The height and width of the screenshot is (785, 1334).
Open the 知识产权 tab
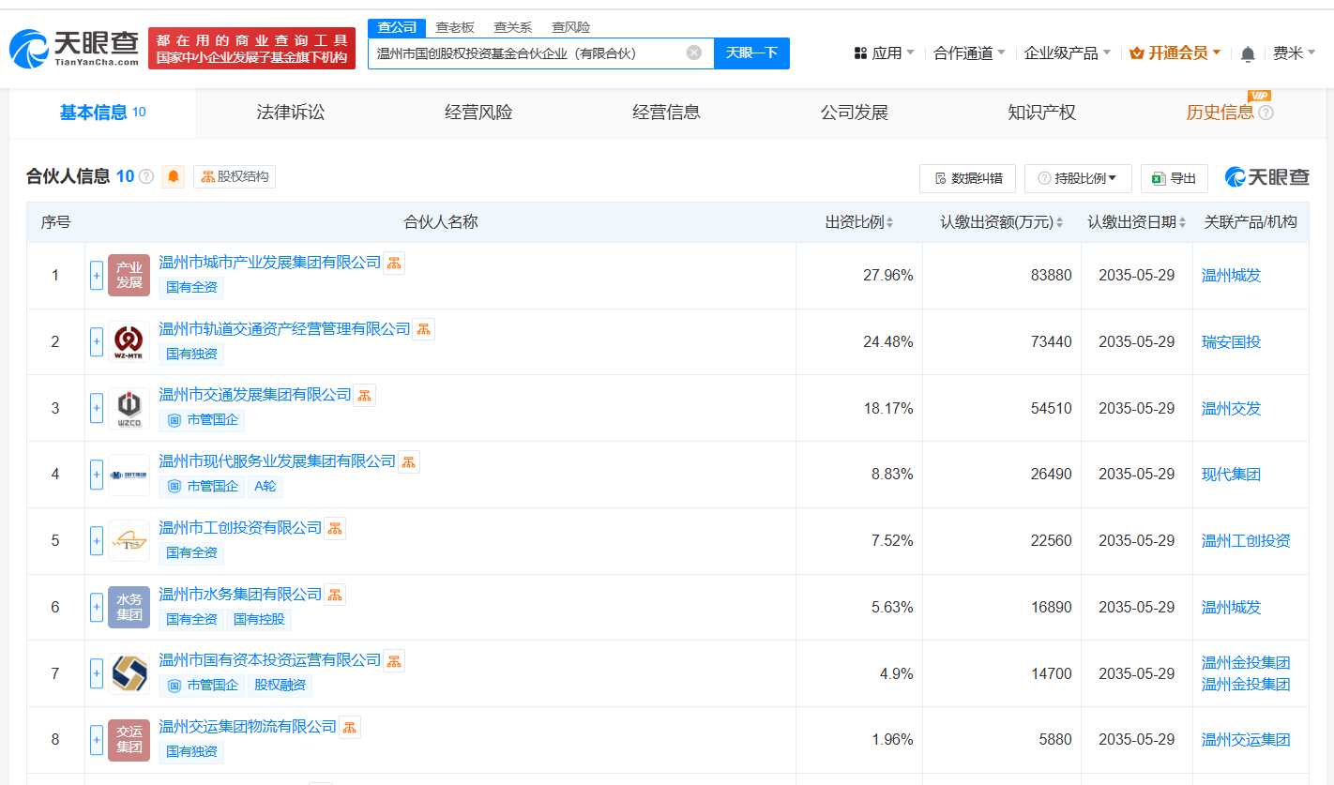pos(1041,113)
